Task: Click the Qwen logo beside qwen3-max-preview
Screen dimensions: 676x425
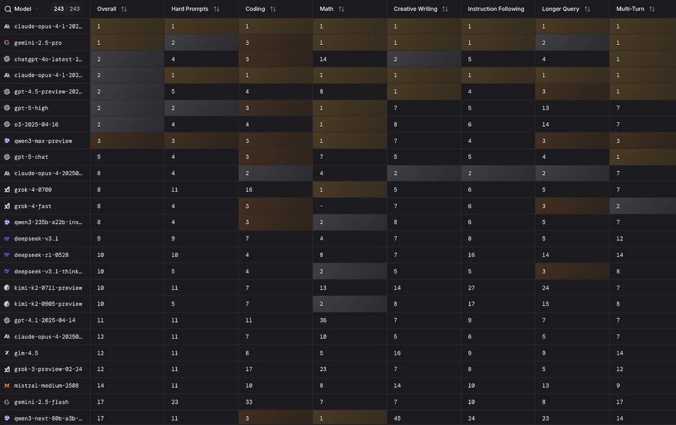Action: [x=7, y=140]
